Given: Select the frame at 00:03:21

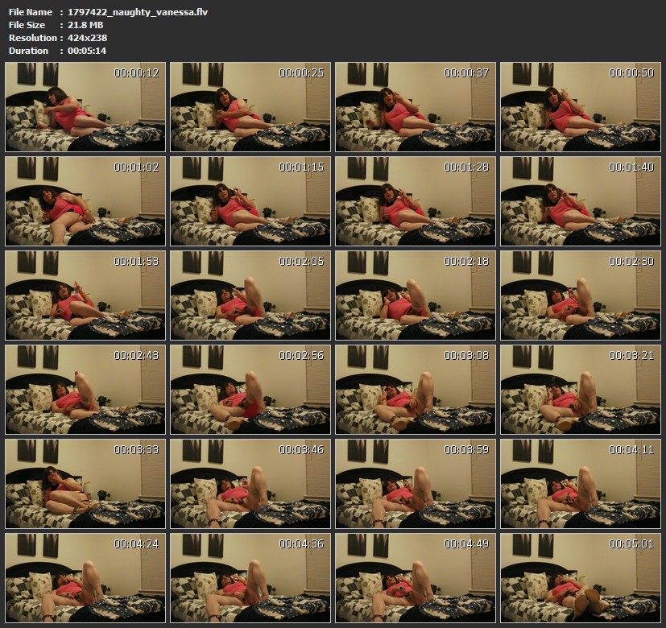Looking at the screenshot, I should 581,390.
